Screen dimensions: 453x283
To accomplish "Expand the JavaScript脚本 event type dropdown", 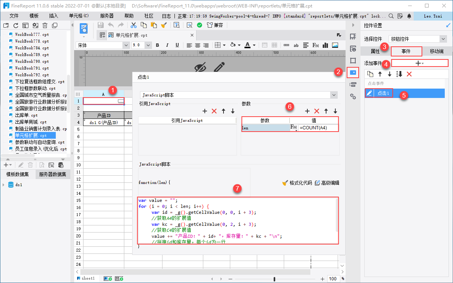I will point(334,95).
